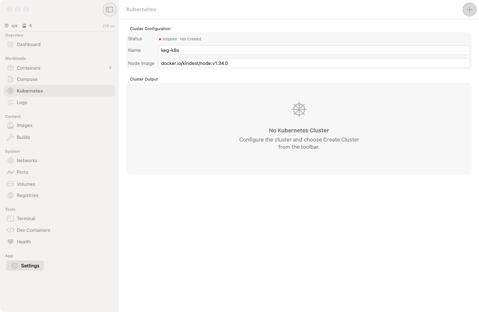Click the Networks globe icon
The width and height of the screenshot is (479, 312).
point(11,160)
